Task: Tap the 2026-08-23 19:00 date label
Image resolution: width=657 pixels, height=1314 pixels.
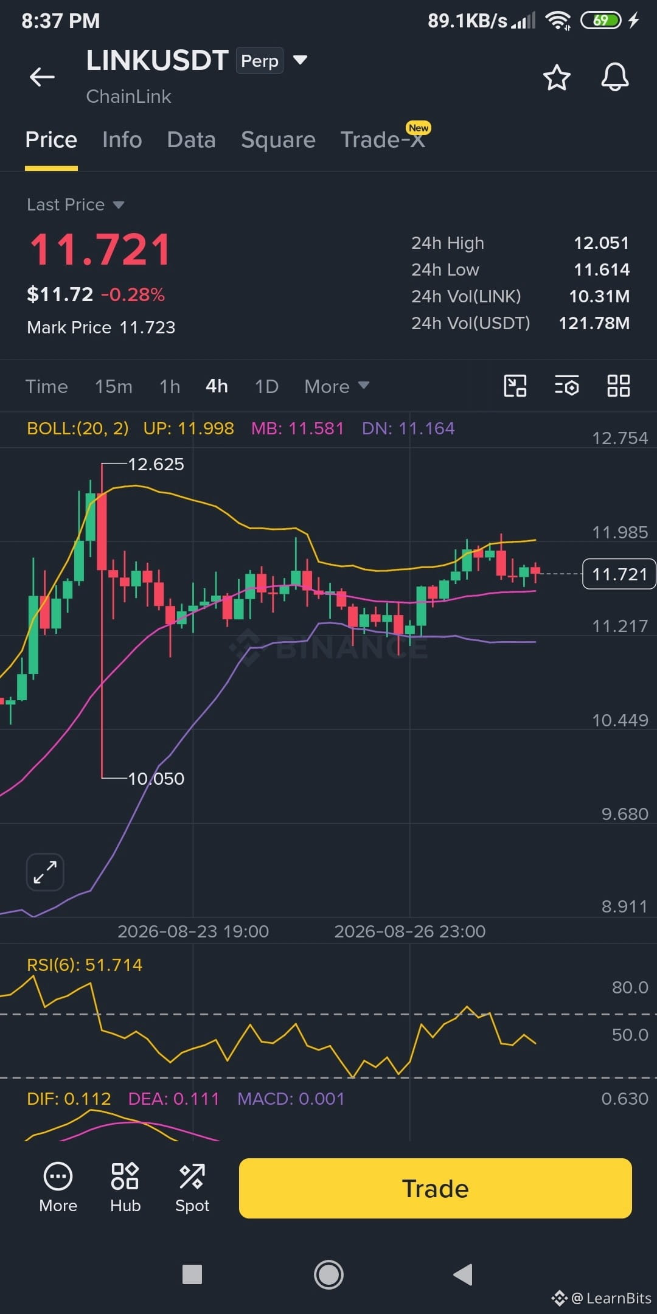Action: click(x=193, y=931)
